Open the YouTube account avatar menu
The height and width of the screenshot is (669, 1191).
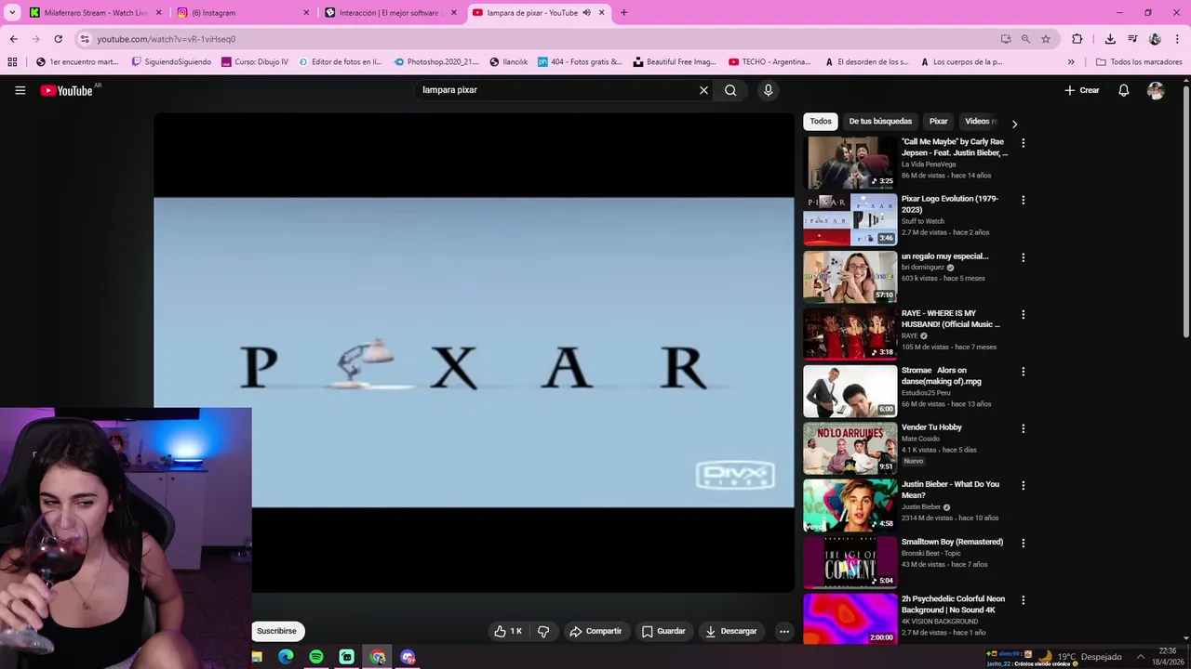point(1156,90)
